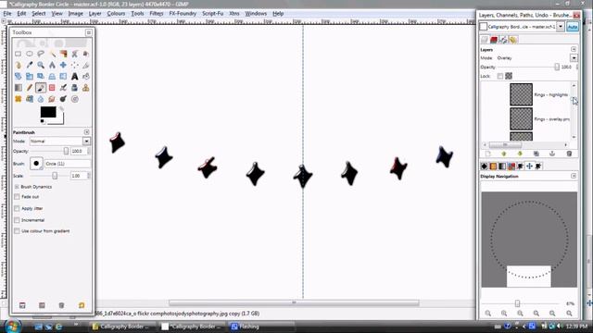Image resolution: width=593 pixels, height=333 pixels.
Task: Click the black foreground colour swatch
Action: pos(48,112)
